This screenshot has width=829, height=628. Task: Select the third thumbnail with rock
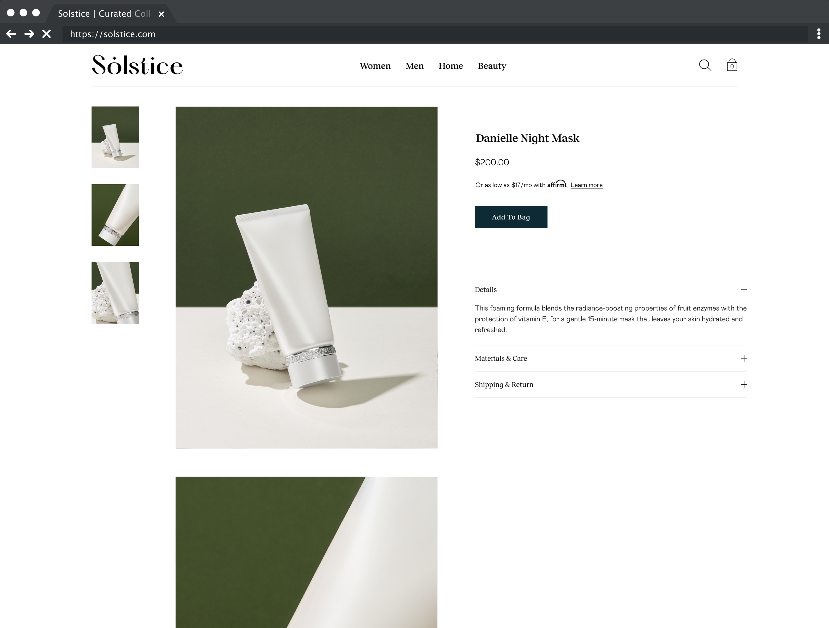[x=115, y=293]
